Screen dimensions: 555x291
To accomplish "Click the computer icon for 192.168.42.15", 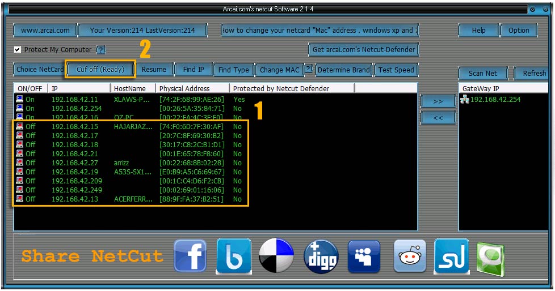I will coord(19,126).
